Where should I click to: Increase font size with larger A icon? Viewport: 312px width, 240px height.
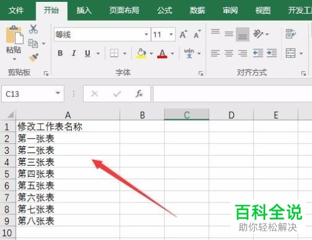point(183,34)
